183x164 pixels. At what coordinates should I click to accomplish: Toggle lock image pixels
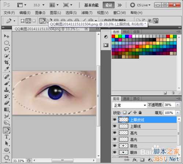coord(130,112)
